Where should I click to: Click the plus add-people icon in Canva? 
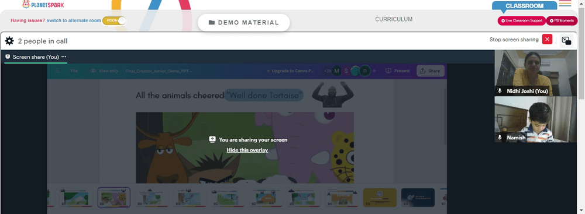click(374, 71)
